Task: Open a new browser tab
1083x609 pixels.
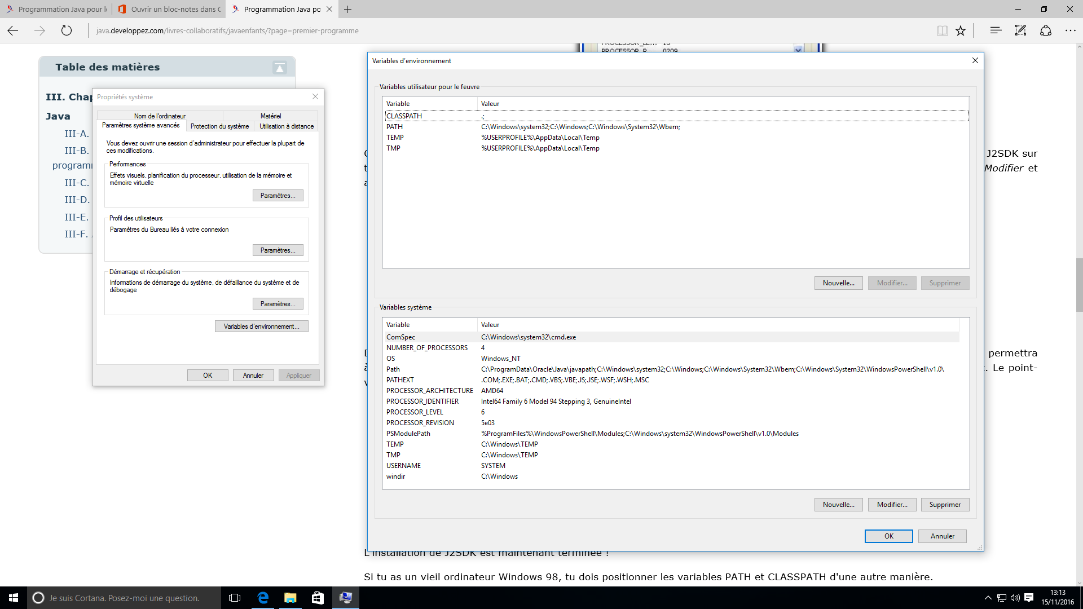Action: (348, 9)
